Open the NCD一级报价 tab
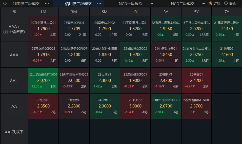 (x=130, y=4)
